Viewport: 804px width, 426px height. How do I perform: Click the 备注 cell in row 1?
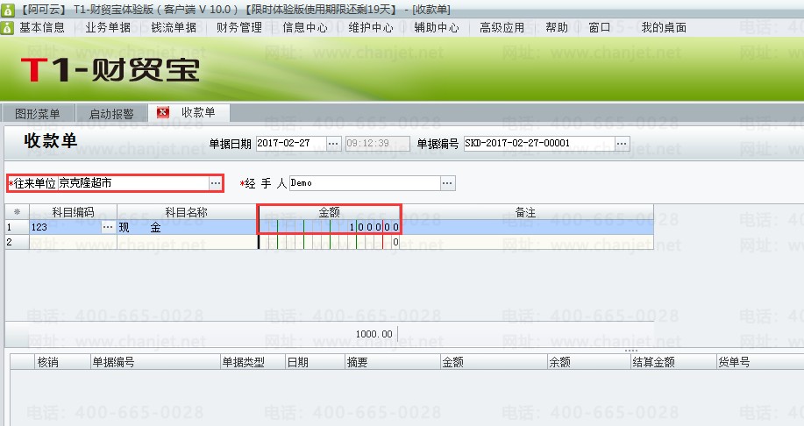tap(527, 227)
